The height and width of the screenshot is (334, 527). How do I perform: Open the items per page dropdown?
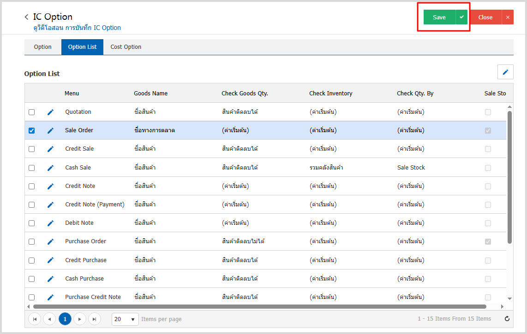125,319
